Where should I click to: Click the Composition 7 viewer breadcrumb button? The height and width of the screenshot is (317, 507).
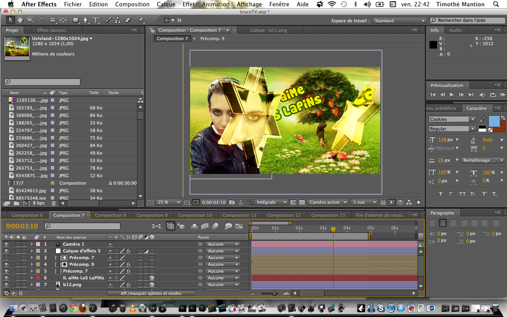coord(172,38)
